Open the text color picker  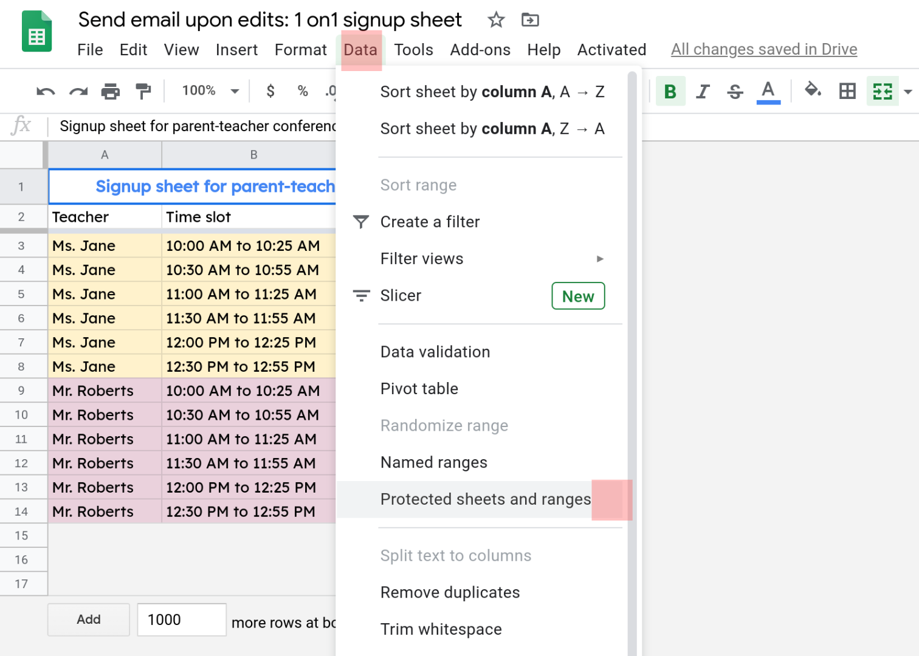[768, 92]
